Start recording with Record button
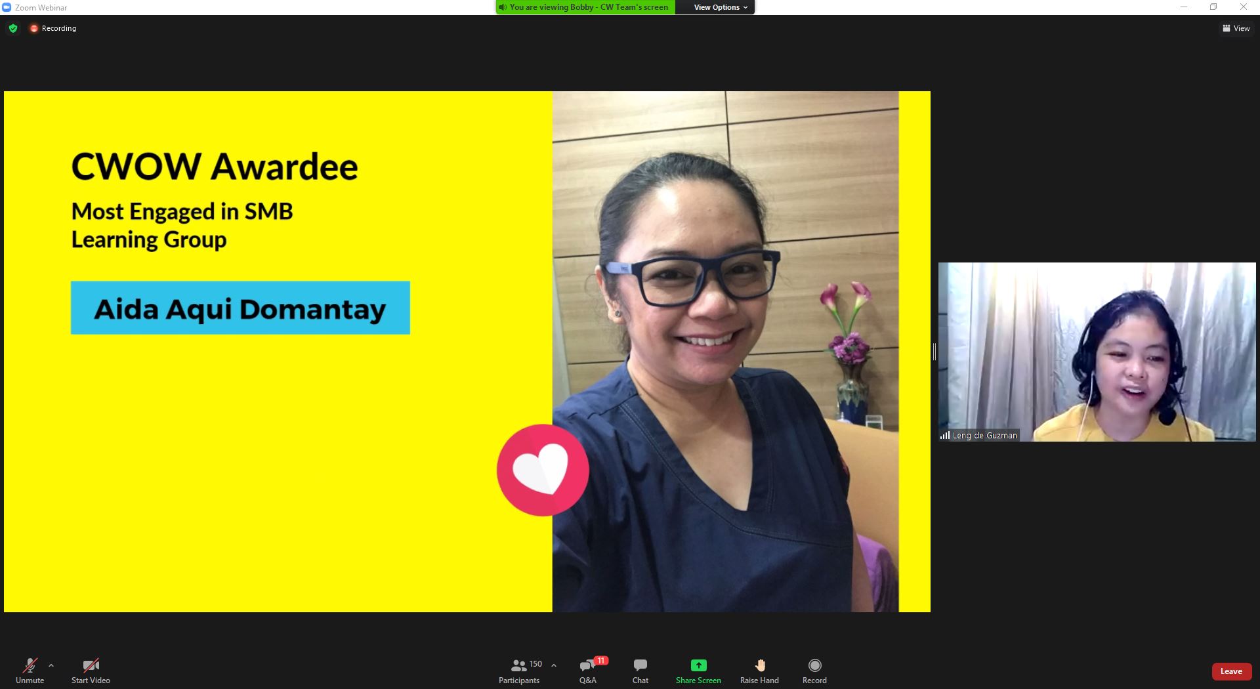This screenshot has width=1260, height=689. [x=814, y=671]
